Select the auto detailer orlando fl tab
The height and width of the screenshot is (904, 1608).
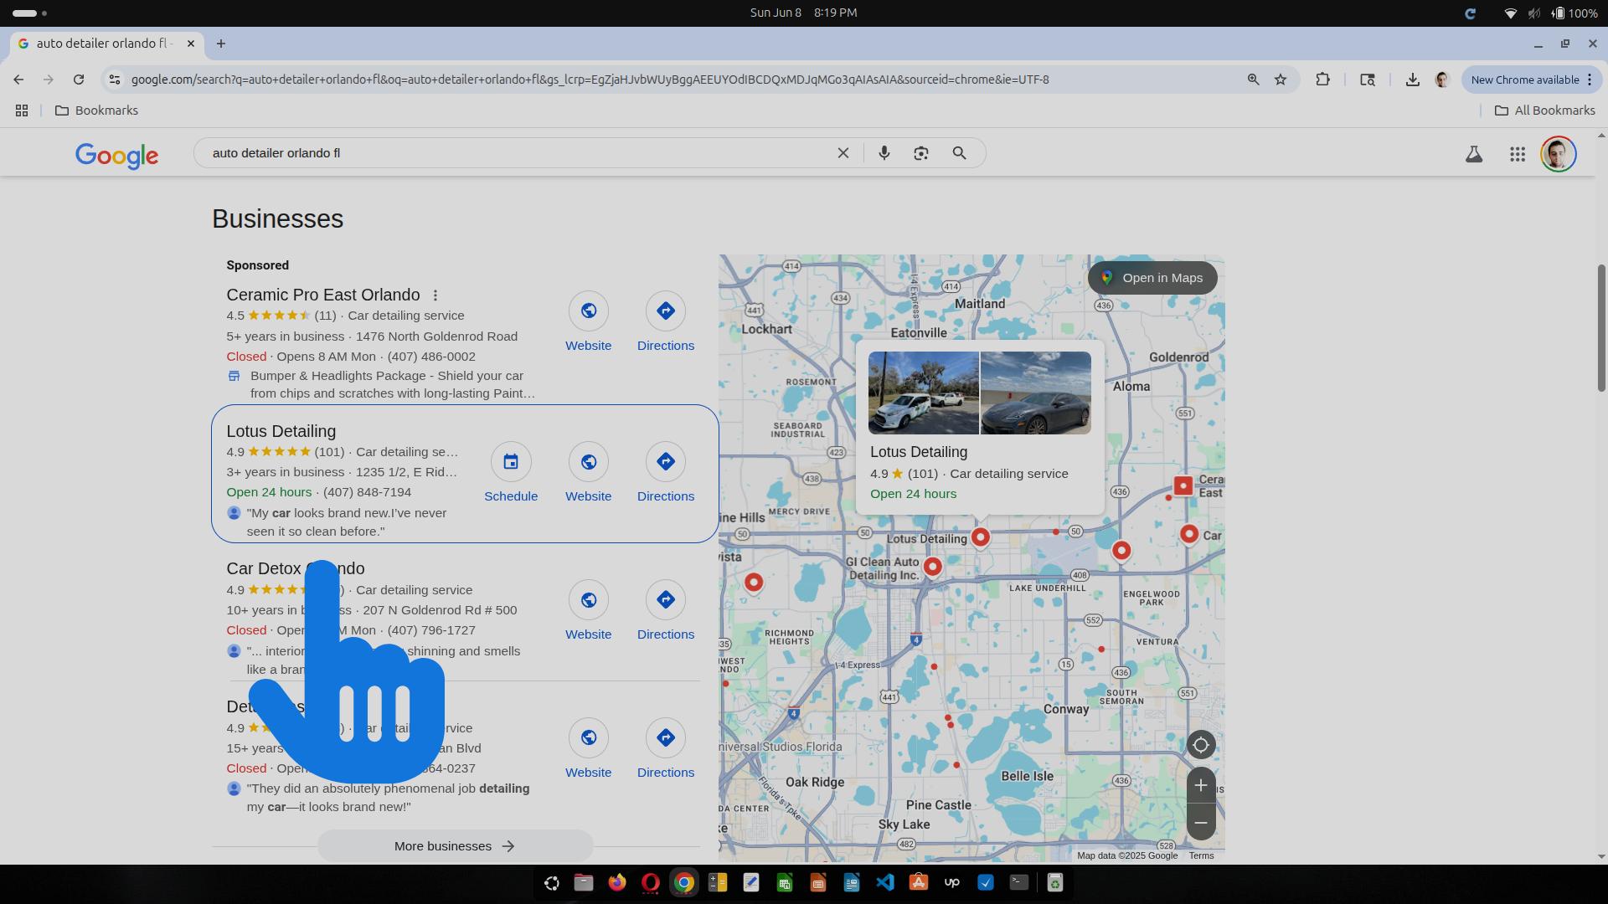102,44
